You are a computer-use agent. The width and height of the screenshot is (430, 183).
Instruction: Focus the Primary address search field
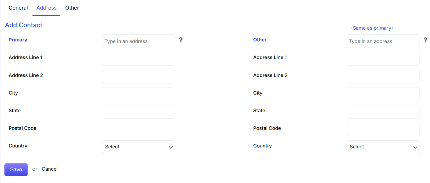(x=139, y=41)
